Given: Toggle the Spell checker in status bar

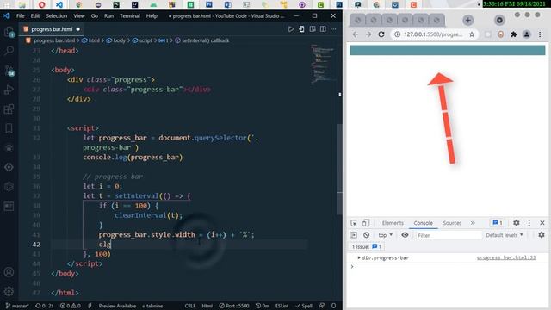Looking at the screenshot, I should [x=304, y=306].
